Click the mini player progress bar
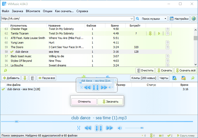The height and width of the screenshot is (138, 198). click(x=96, y=83)
